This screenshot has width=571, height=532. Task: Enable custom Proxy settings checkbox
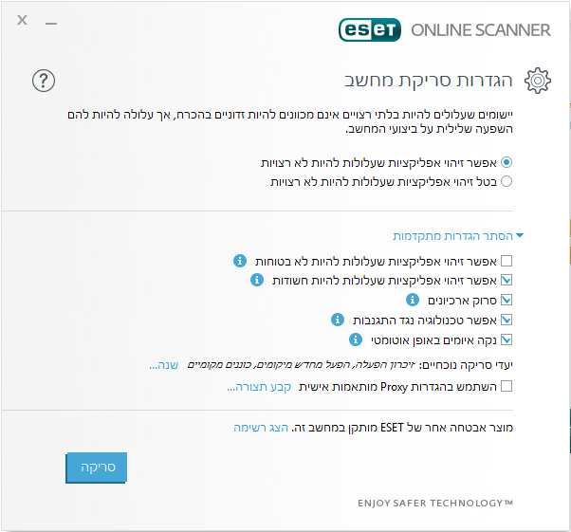point(507,386)
